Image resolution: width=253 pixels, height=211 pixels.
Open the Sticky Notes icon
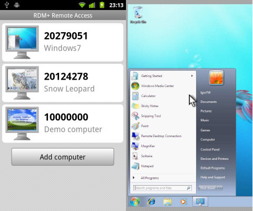click(x=135, y=106)
